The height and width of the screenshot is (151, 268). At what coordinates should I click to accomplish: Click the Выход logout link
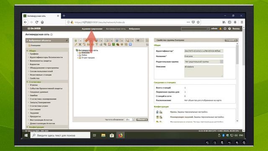tap(236, 29)
